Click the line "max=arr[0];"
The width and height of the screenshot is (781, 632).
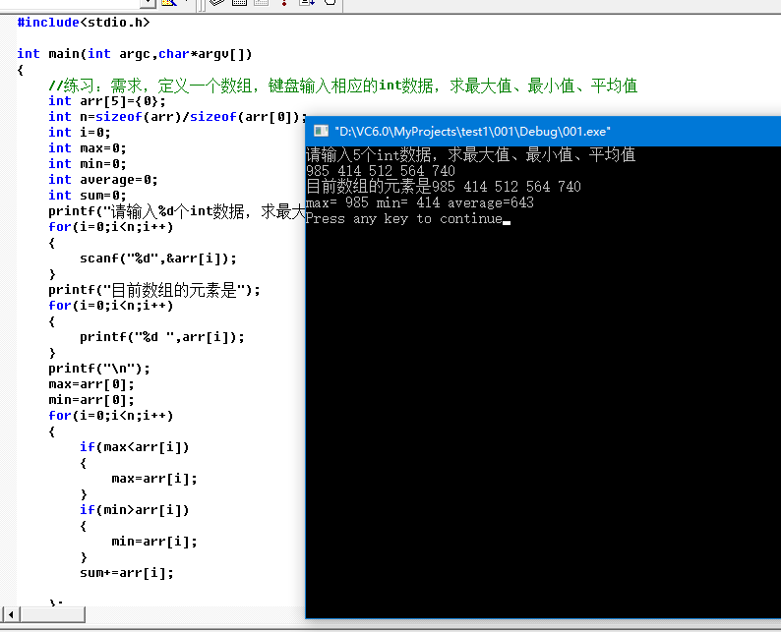coord(91,384)
